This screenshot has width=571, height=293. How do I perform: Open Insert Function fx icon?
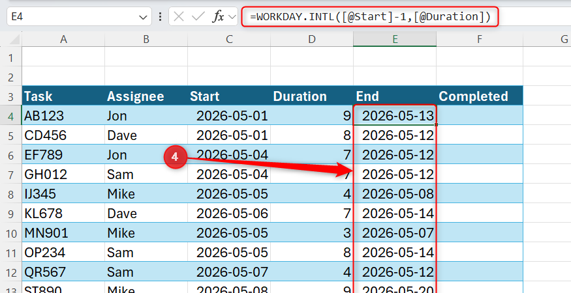click(x=218, y=17)
